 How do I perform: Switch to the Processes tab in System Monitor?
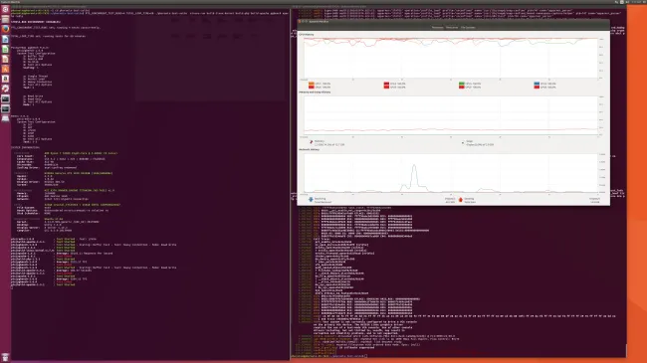coord(437,28)
